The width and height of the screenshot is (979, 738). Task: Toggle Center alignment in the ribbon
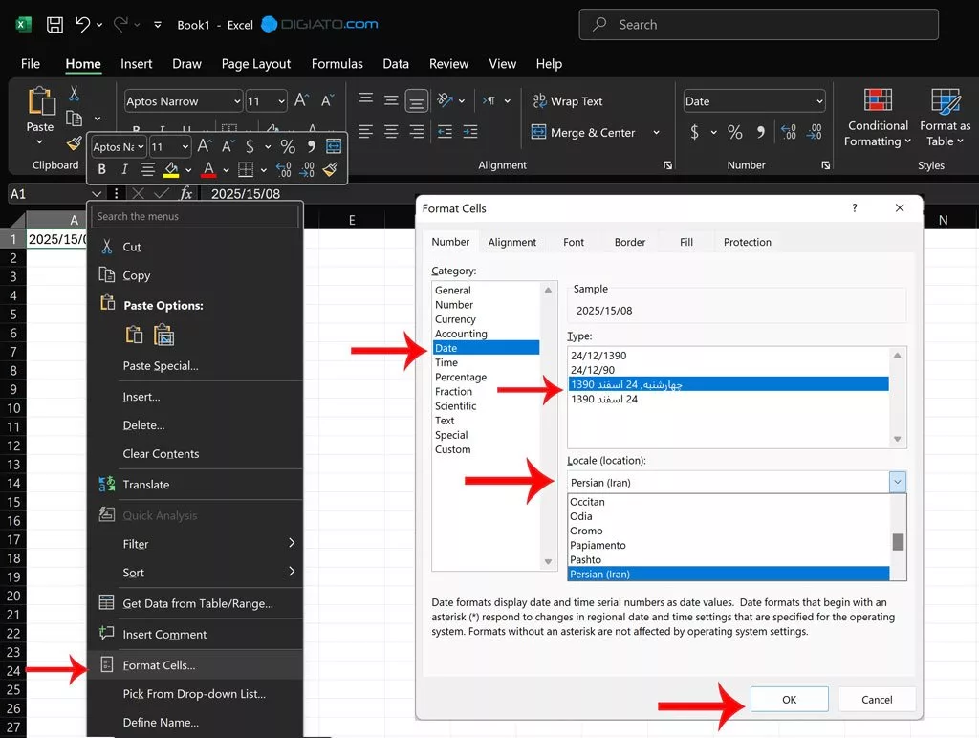[x=391, y=131]
